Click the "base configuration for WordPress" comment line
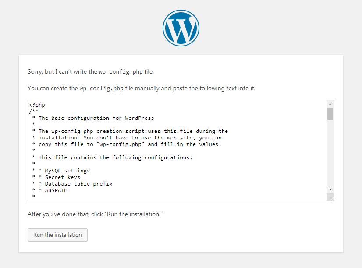 pyautogui.click(x=96, y=118)
